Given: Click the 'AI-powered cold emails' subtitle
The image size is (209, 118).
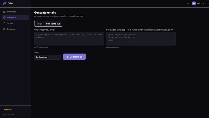Looking at the screenshot, I should (59, 16).
